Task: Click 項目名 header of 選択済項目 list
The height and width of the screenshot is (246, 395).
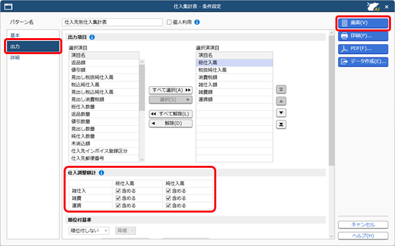Action: pyautogui.click(x=234, y=55)
